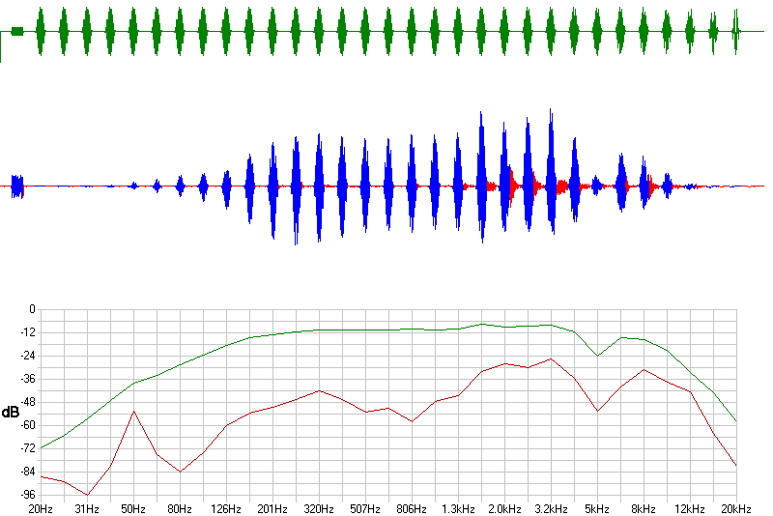Click the 8kHz frequency label

(644, 509)
